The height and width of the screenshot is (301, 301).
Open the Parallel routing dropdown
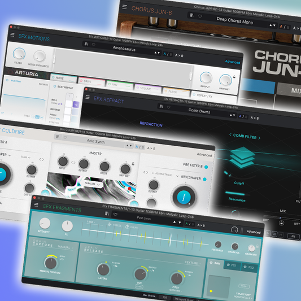click(92, 184)
